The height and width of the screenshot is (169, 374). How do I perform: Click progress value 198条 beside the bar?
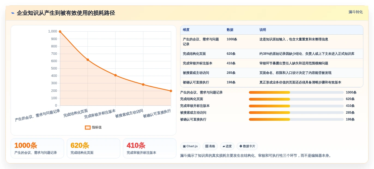(350, 119)
